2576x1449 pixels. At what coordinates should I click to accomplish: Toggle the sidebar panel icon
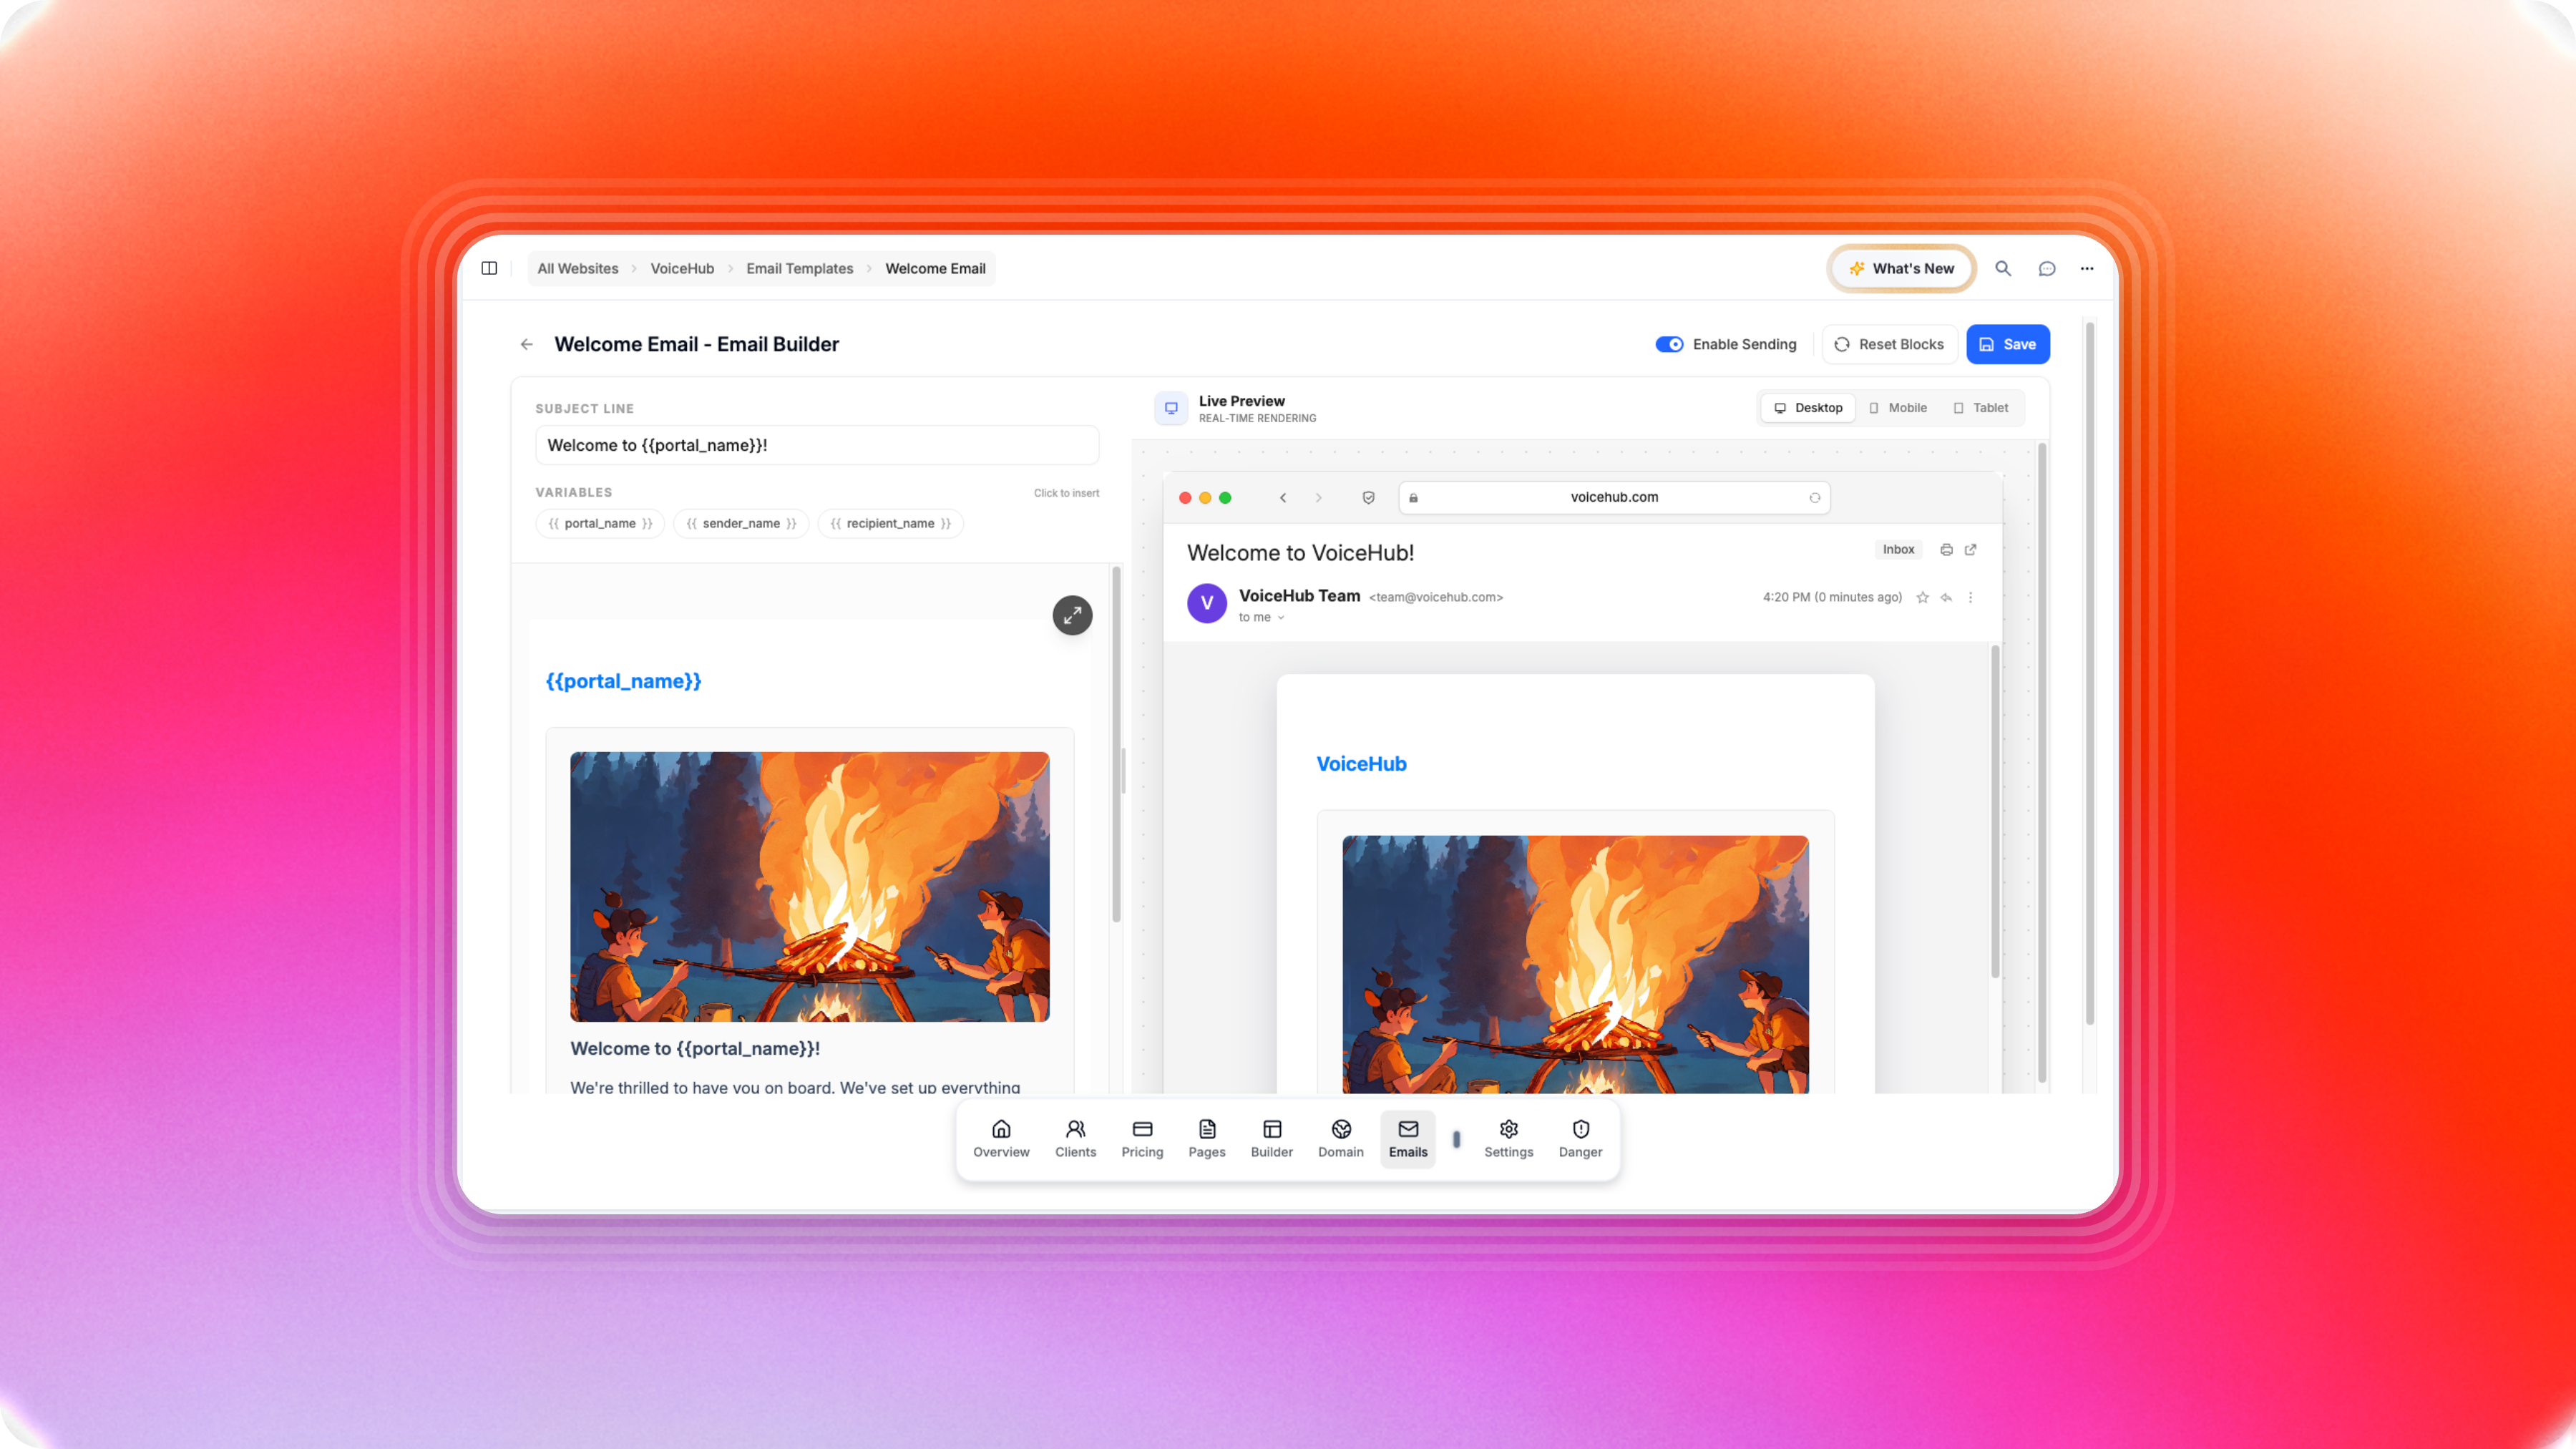(489, 268)
